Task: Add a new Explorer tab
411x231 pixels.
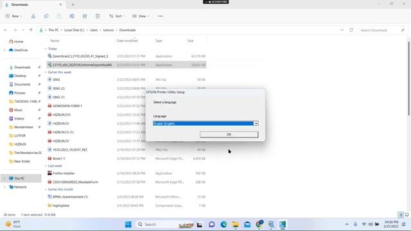Action: click(x=73, y=4)
